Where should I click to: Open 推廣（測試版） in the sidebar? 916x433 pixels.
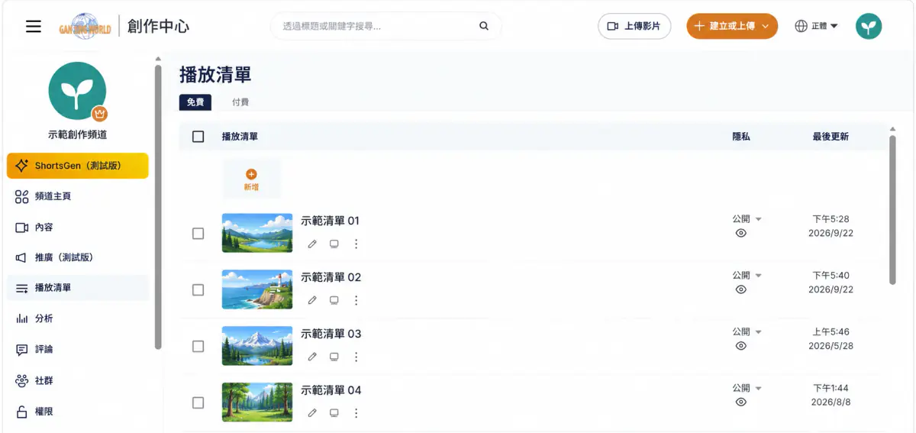click(x=77, y=257)
